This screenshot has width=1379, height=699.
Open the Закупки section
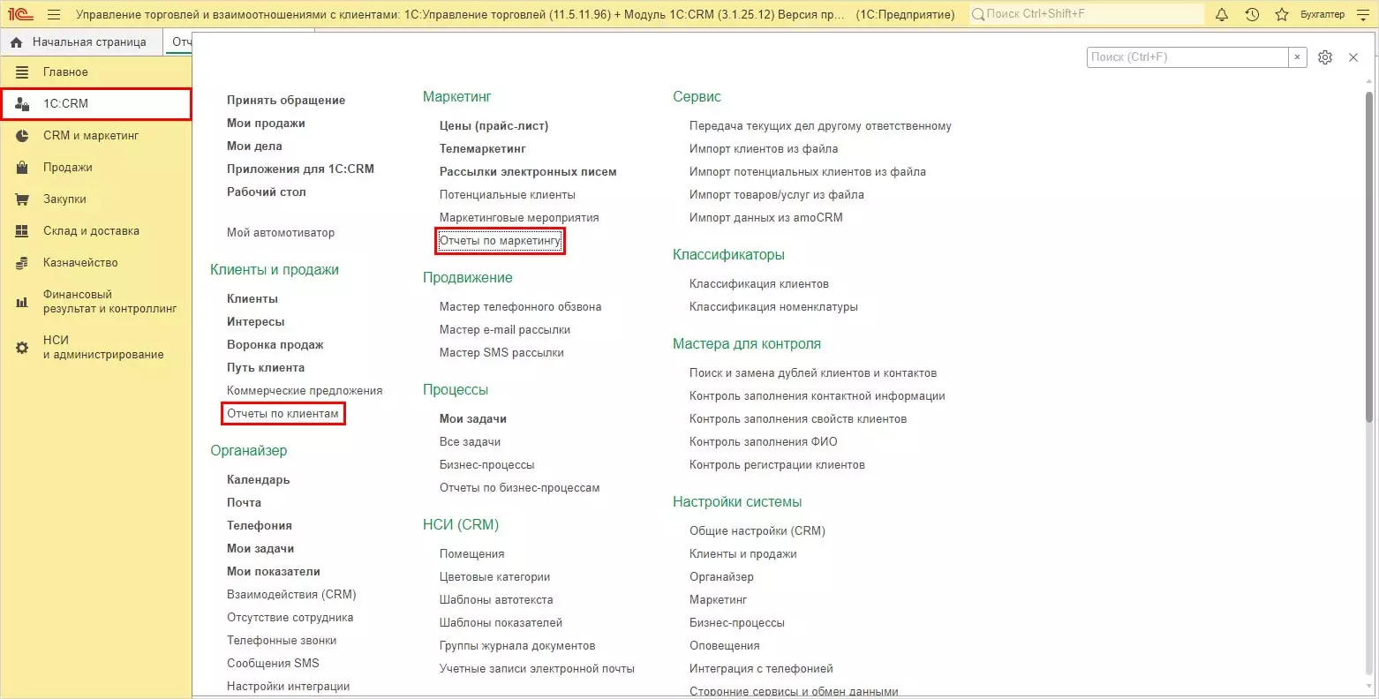click(95, 199)
